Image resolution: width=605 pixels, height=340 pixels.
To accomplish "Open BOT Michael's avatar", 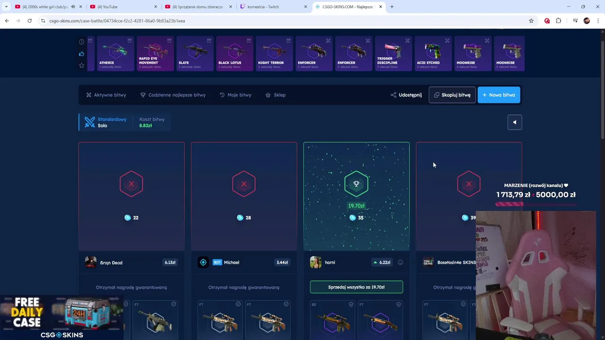I will click(203, 263).
